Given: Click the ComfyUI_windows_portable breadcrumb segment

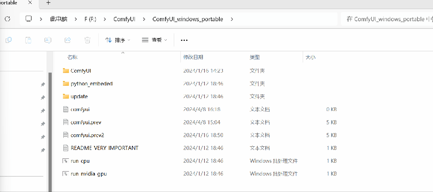Looking at the screenshot, I should pos(188,19).
